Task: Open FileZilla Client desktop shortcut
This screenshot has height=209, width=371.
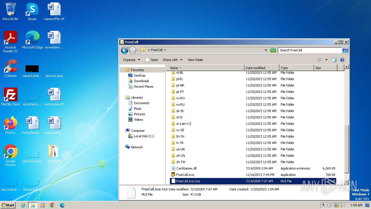Action: click(x=10, y=97)
